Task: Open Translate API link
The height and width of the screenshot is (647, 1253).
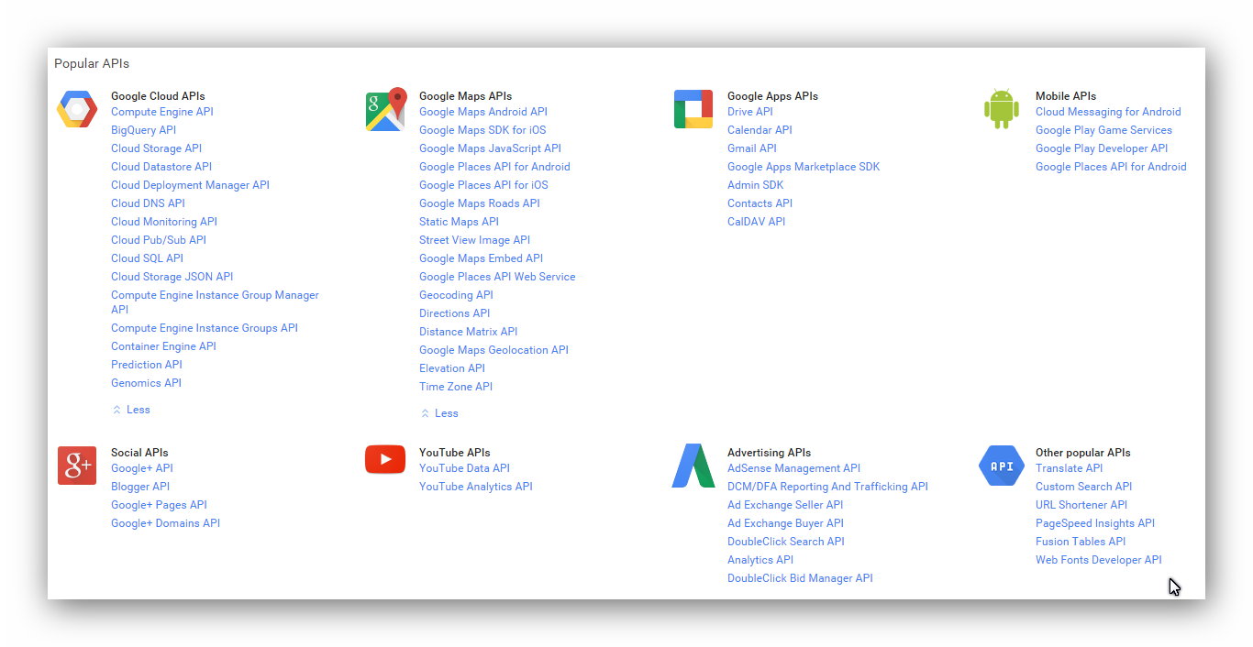Action: click(1069, 468)
